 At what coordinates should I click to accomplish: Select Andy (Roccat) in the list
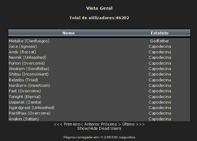pos(22,52)
